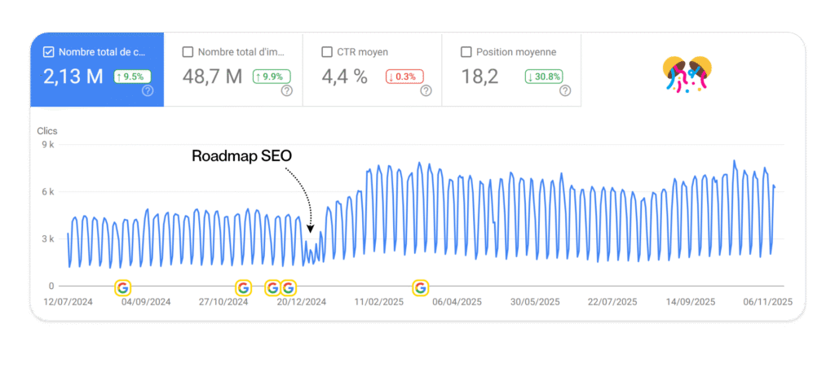
Task: Click the green 9.5% change badge
Action: coord(134,77)
